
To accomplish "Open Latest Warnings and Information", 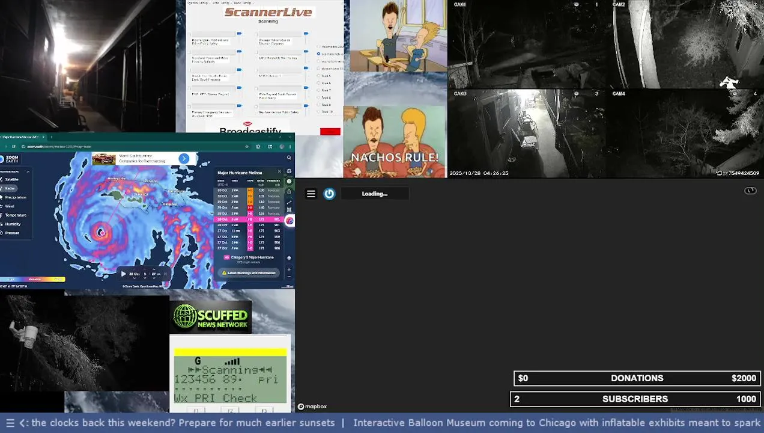I will 249,273.
